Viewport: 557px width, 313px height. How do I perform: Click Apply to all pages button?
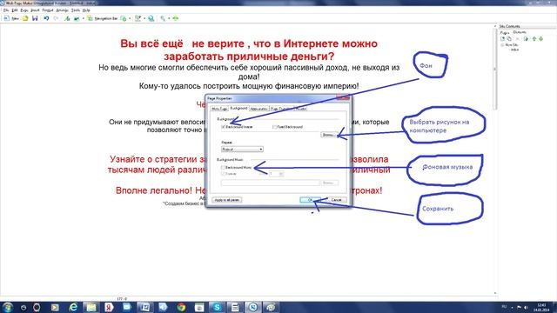click(x=227, y=200)
